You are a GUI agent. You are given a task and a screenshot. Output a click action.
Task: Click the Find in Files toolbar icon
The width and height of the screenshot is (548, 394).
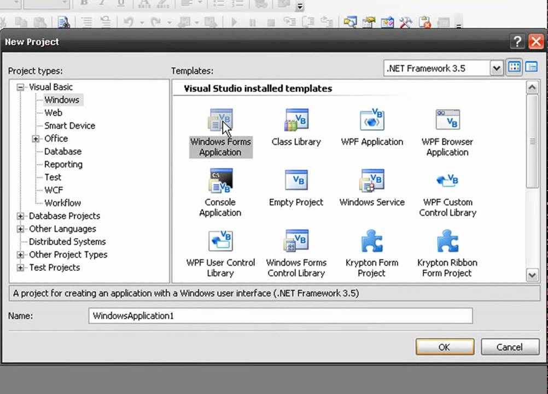coord(63,22)
